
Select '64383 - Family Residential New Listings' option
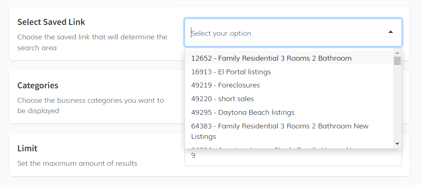(x=280, y=131)
